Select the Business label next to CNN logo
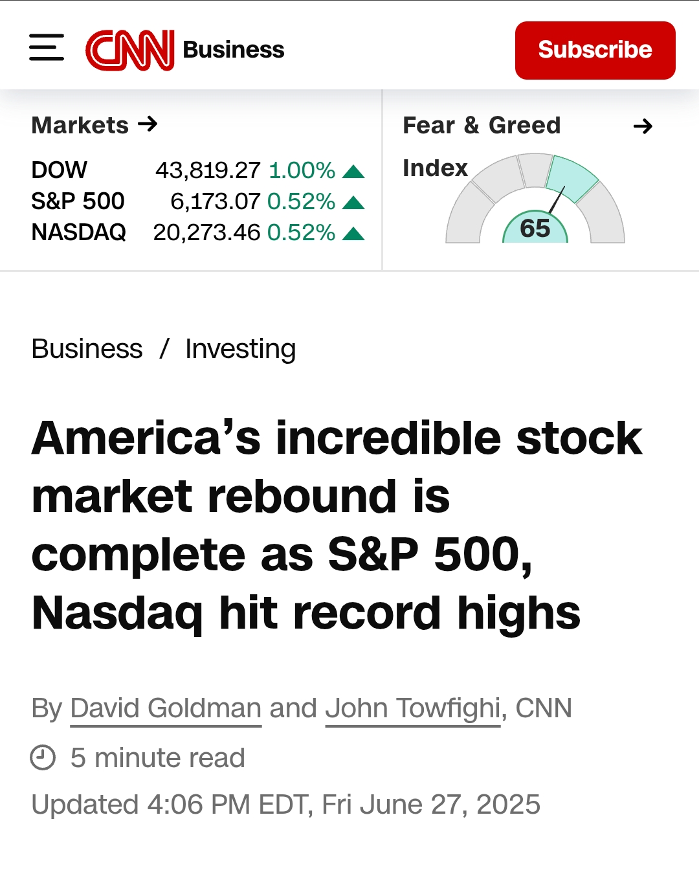Image resolution: width=699 pixels, height=872 pixels. coord(234,49)
